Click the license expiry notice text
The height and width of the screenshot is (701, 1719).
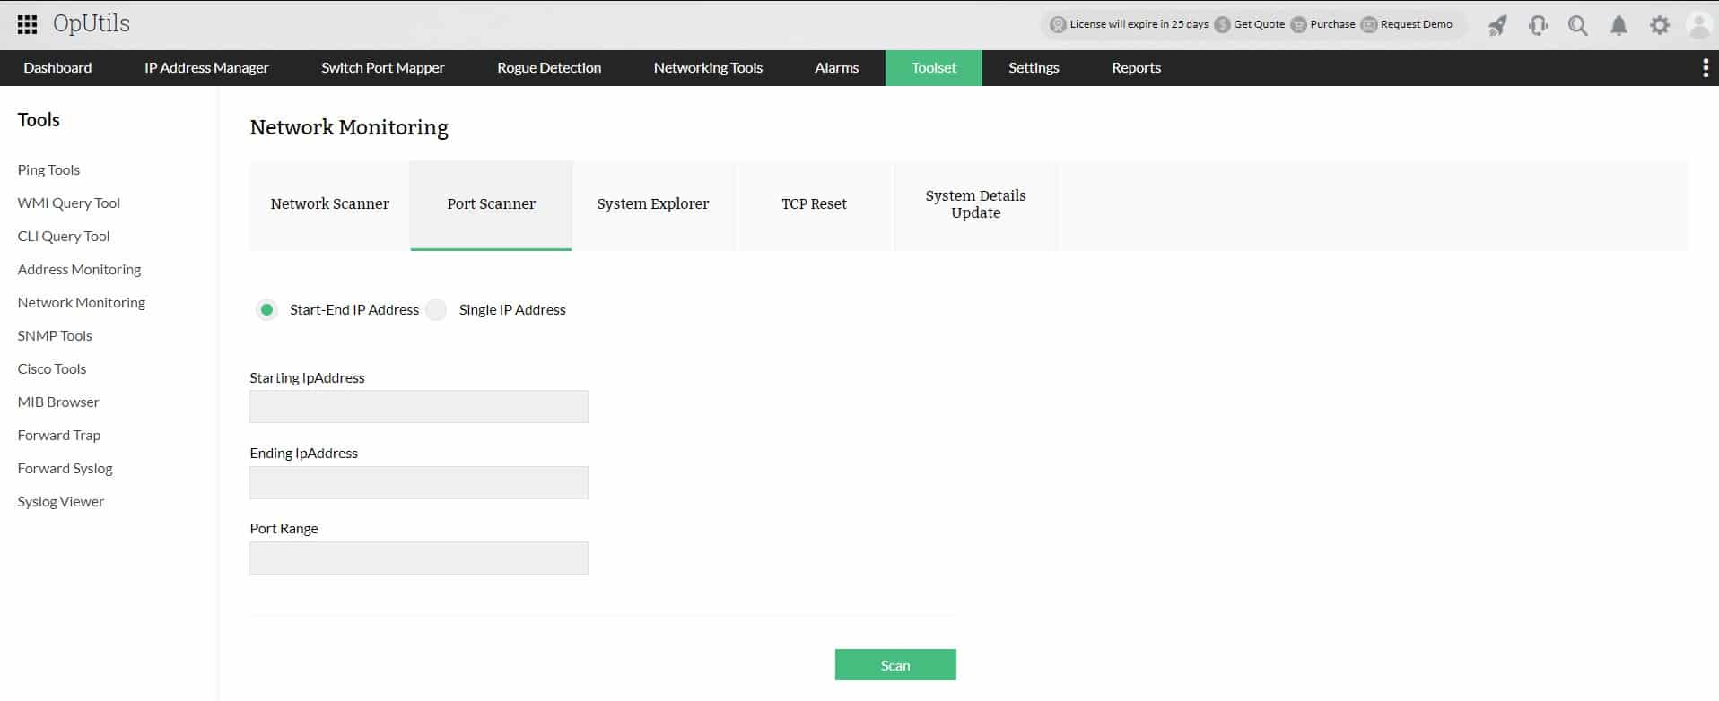click(x=1139, y=25)
